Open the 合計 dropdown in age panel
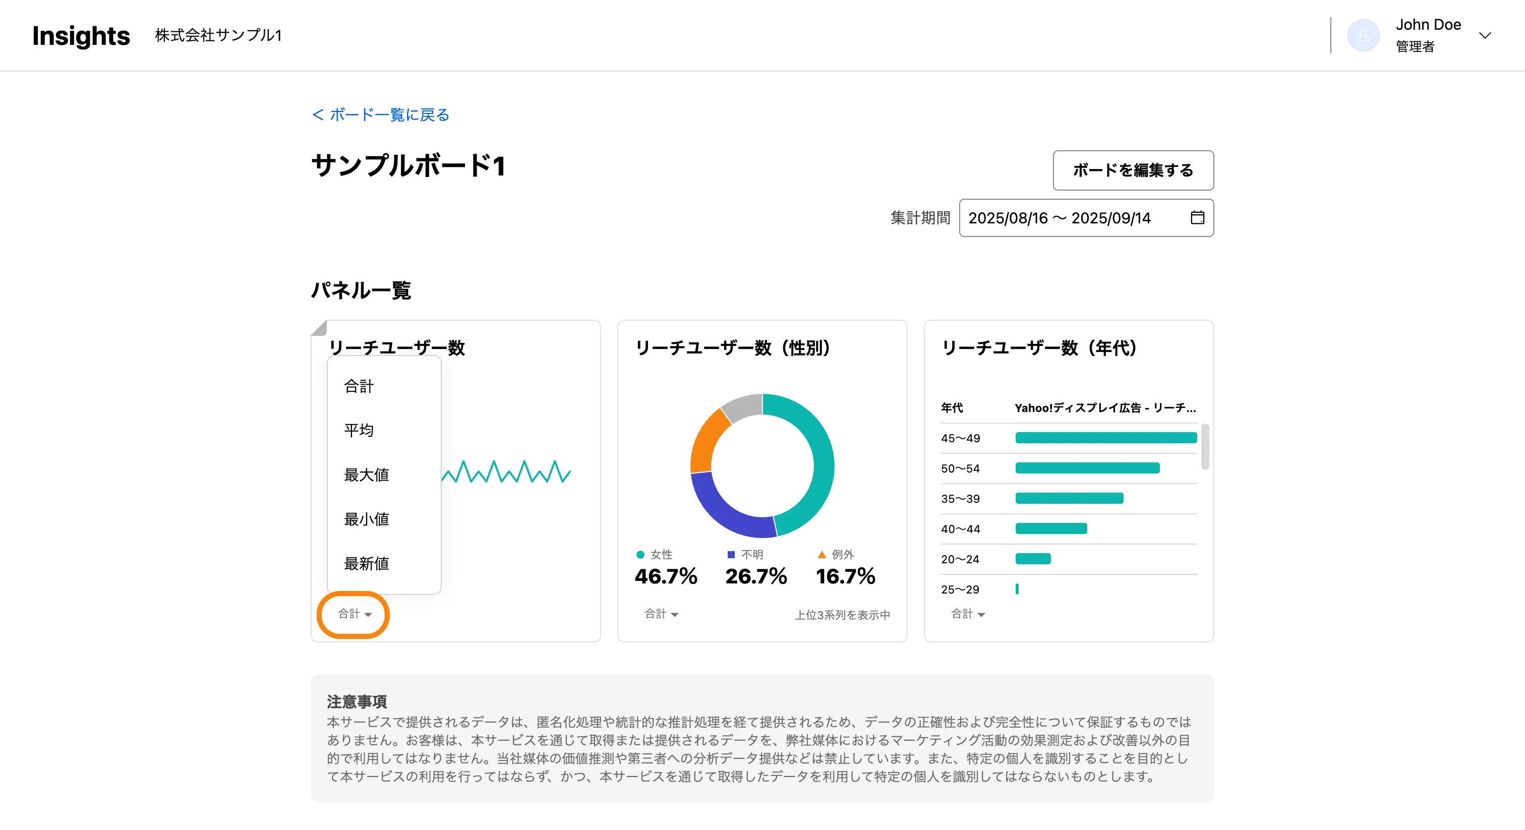The width and height of the screenshot is (1525, 830). [x=967, y=614]
